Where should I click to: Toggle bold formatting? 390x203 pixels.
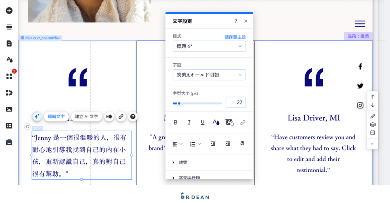pyautogui.click(x=175, y=122)
